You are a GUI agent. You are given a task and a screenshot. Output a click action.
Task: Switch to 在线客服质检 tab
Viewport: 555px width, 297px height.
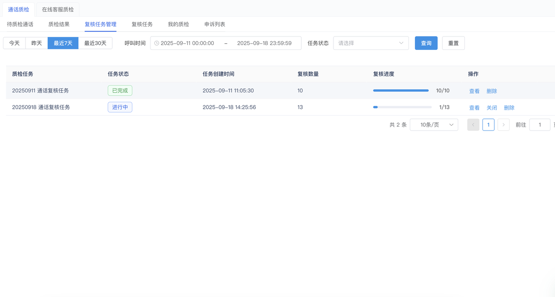(x=58, y=10)
